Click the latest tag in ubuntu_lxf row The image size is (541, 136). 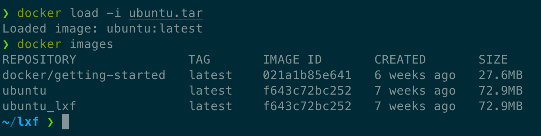tap(211, 106)
